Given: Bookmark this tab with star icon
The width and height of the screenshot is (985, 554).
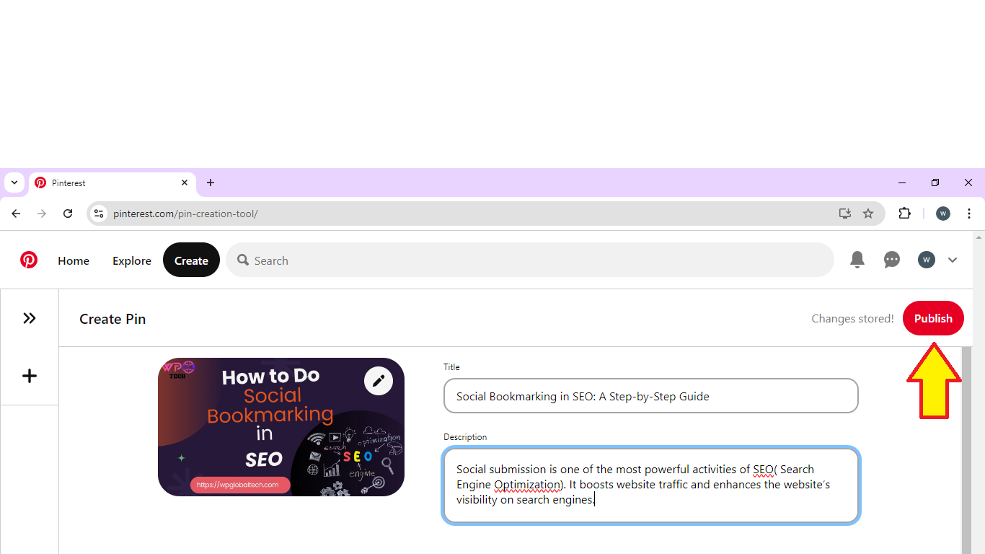Looking at the screenshot, I should tap(868, 214).
